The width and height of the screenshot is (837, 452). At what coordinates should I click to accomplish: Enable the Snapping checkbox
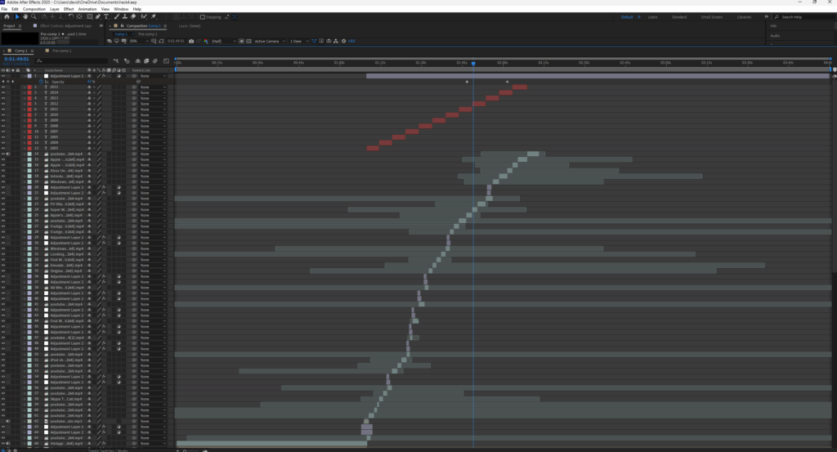(203, 17)
